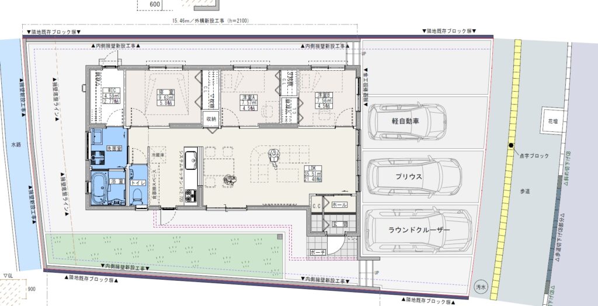Click the green lawn area
The height and width of the screenshot is (306, 598).
pos(164,254)
